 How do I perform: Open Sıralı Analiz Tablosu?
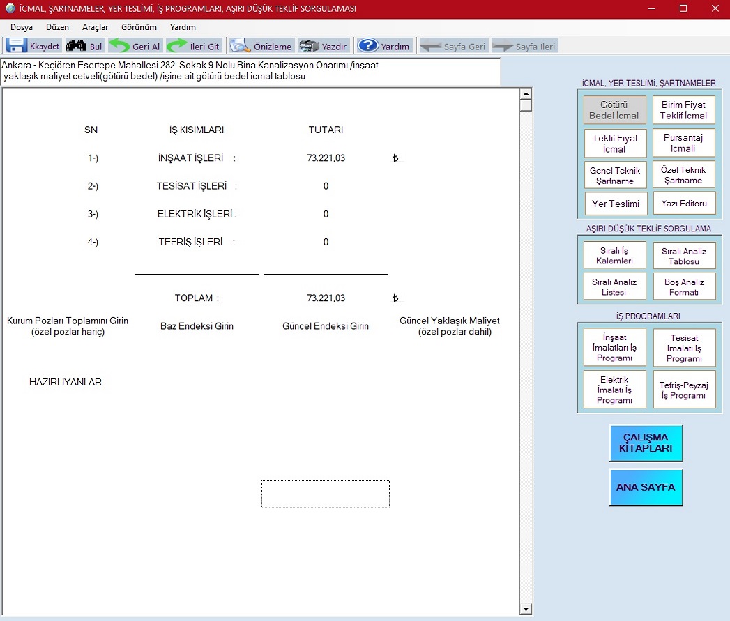pyautogui.click(x=683, y=256)
